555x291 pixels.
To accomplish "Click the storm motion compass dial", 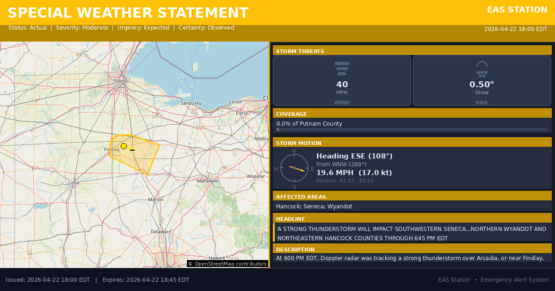I will [x=294, y=168].
